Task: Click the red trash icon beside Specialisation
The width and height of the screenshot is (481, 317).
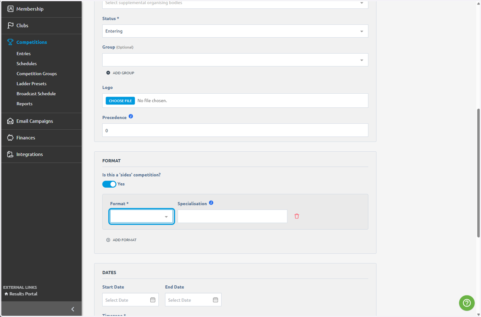Action: (297, 216)
